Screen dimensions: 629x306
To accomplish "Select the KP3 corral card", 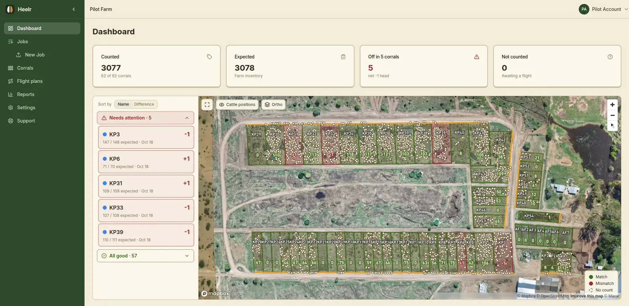I will click(x=146, y=137).
